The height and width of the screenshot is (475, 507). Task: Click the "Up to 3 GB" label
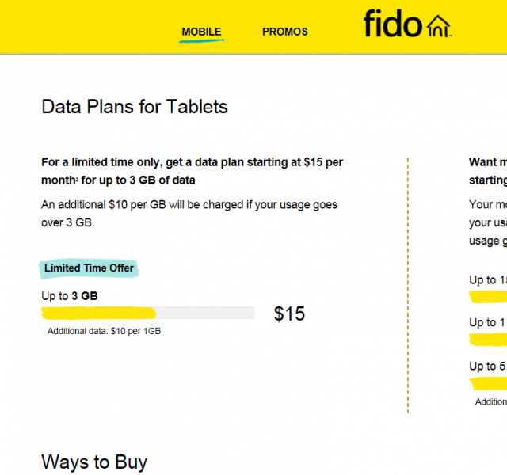point(70,296)
